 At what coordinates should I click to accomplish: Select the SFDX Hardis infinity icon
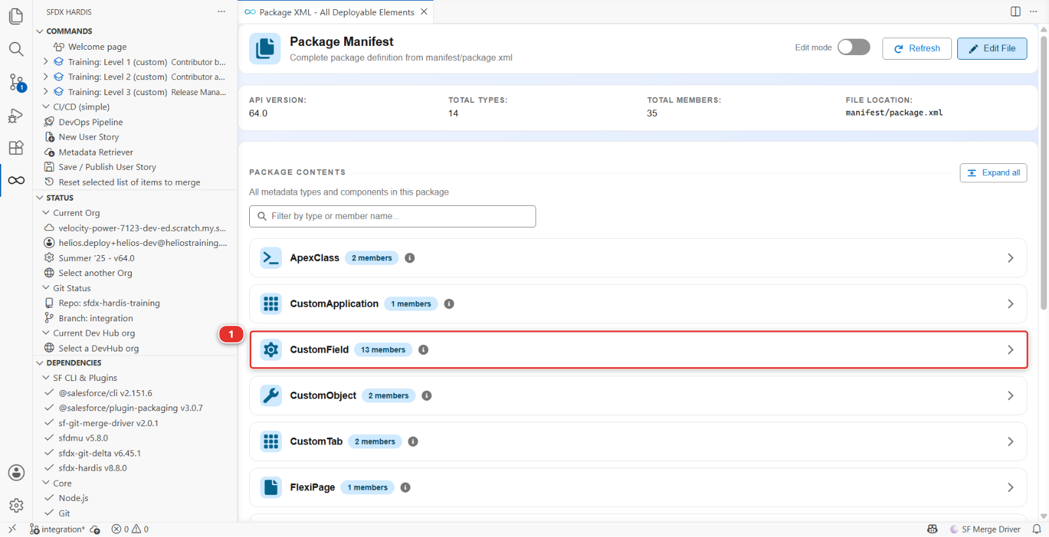[x=16, y=180]
